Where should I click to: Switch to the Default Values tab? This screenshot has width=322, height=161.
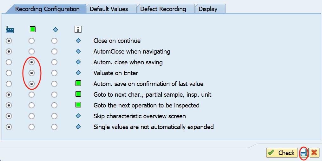coord(109,9)
